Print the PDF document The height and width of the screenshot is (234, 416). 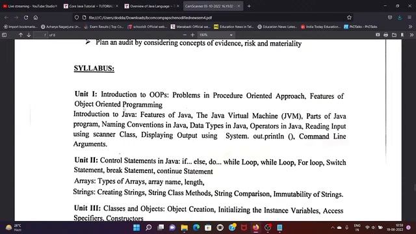(x=385, y=34)
